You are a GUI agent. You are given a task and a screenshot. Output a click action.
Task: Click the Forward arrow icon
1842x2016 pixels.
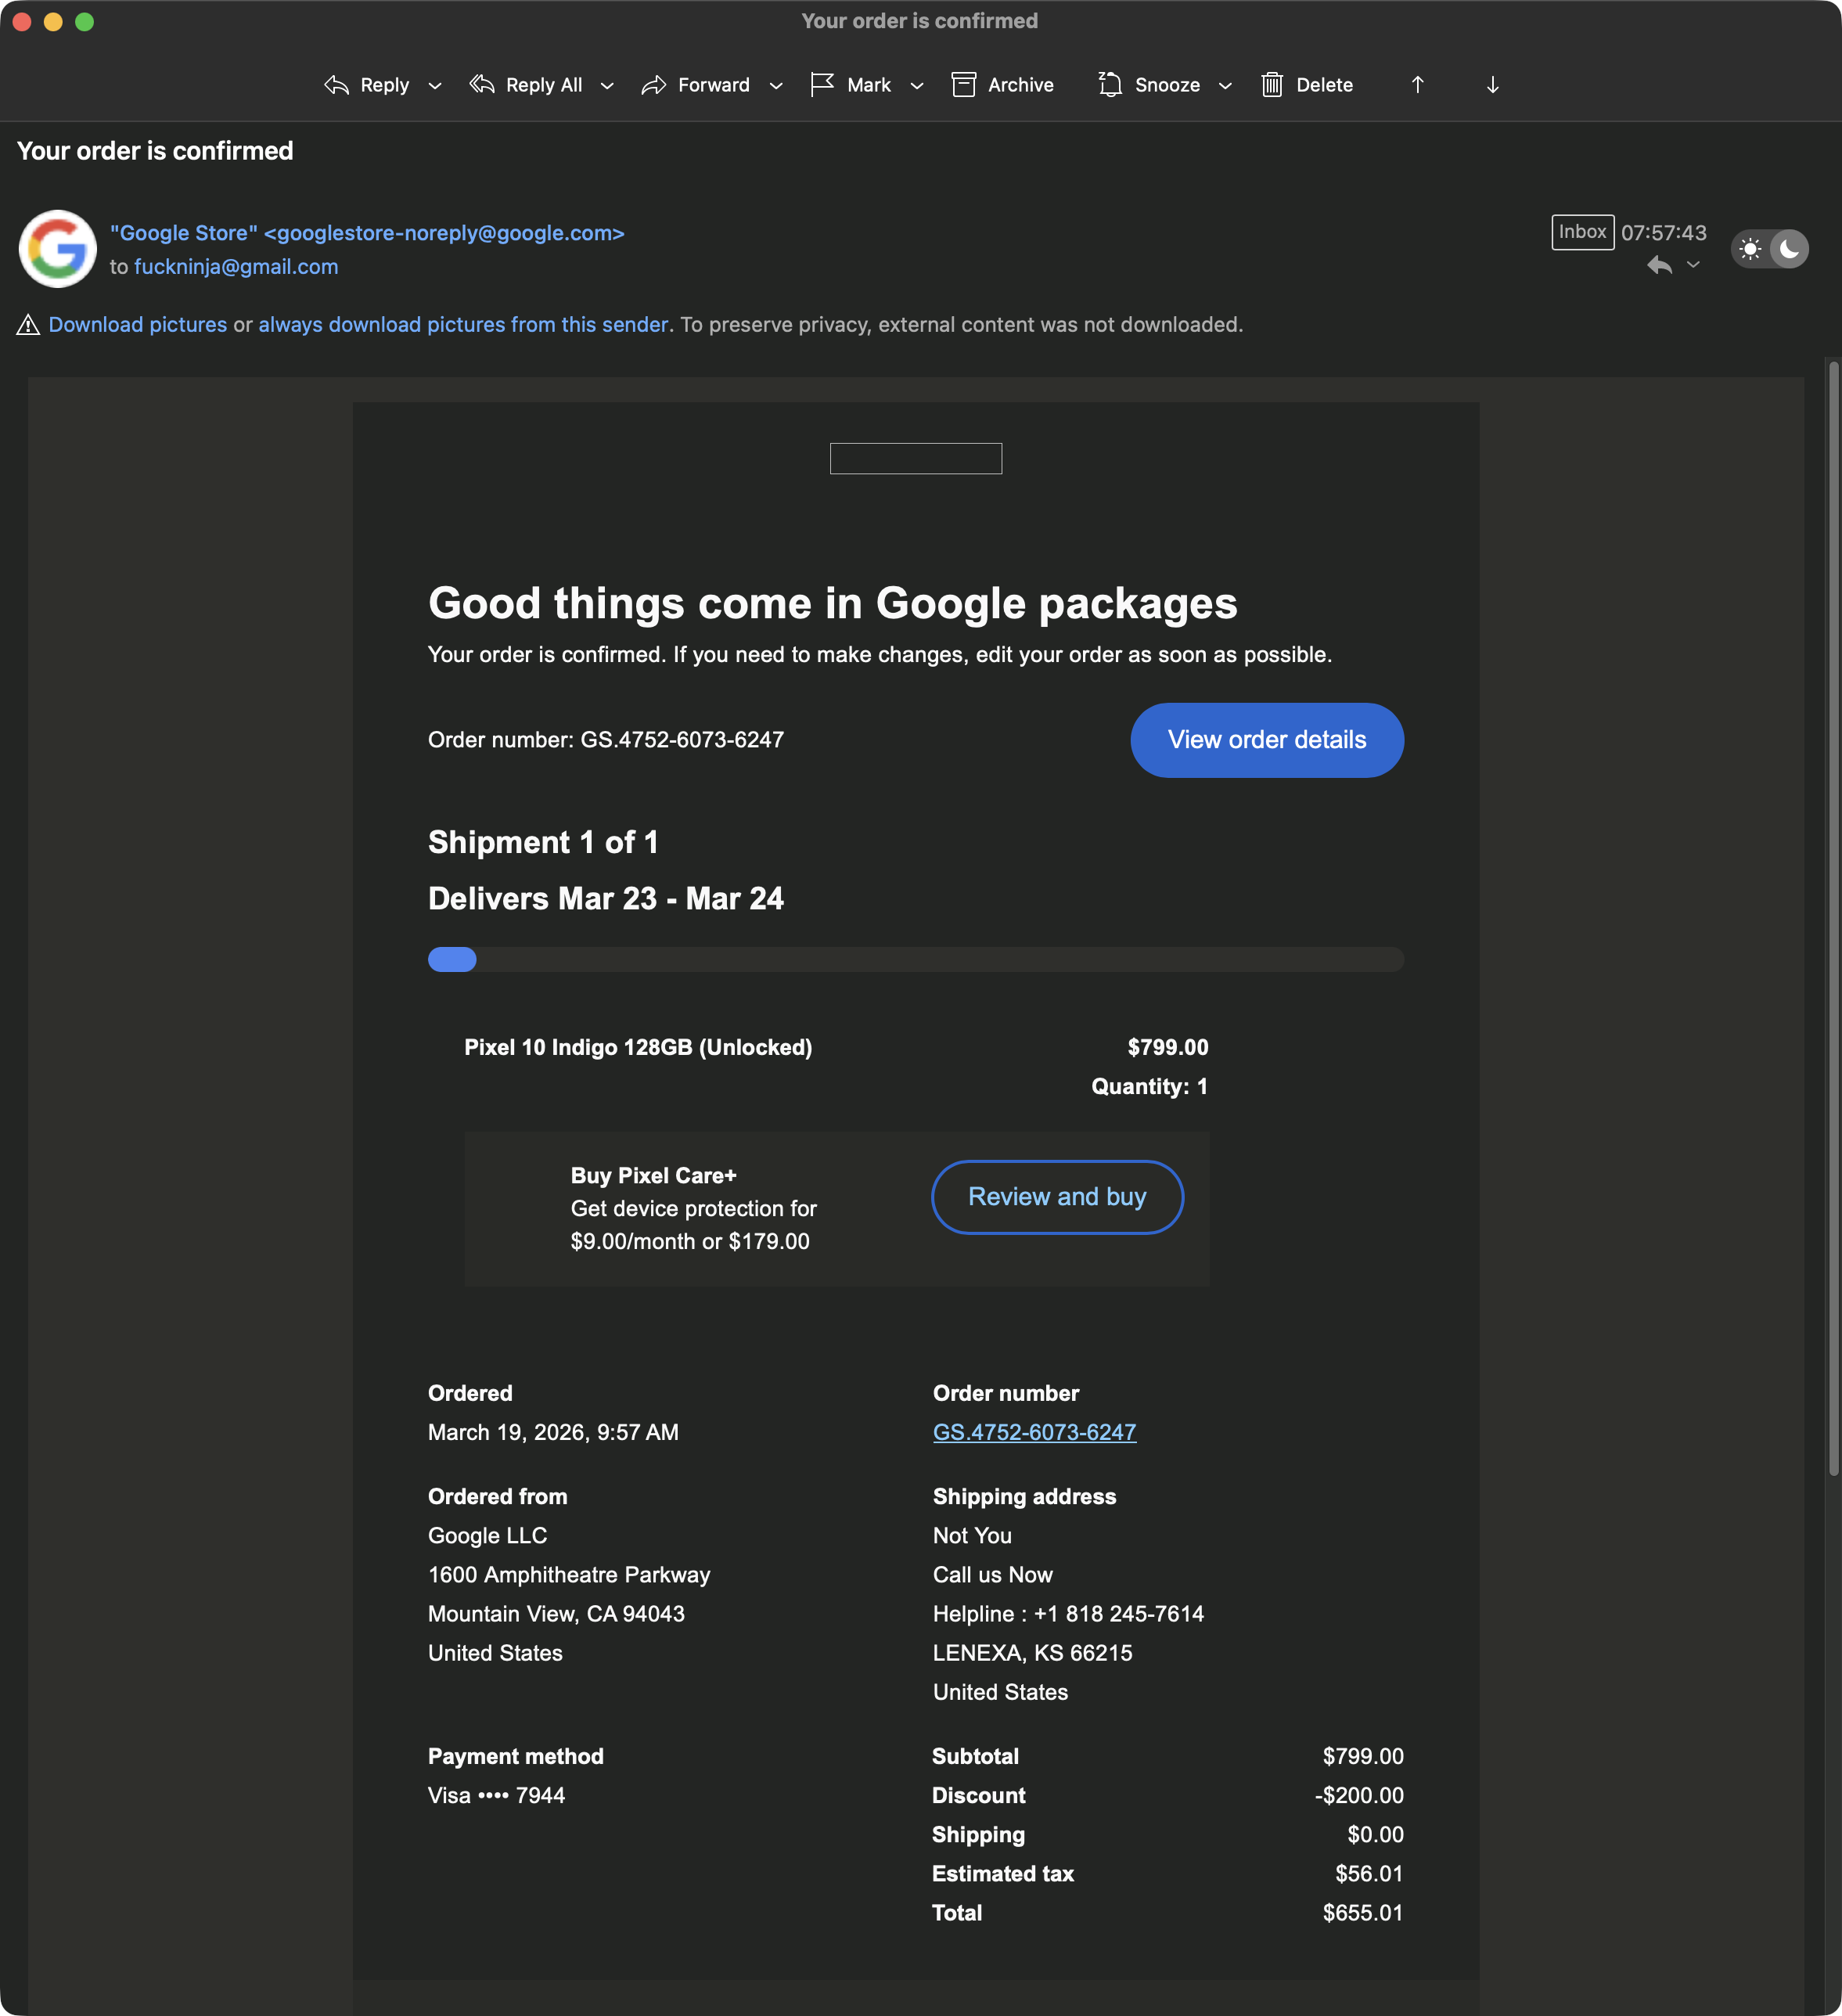pyautogui.click(x=654, y=85)
